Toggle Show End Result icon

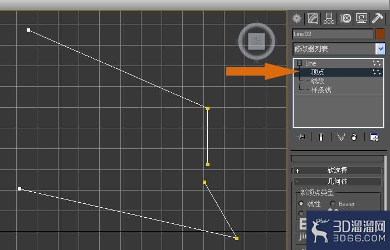pos(321,137)
